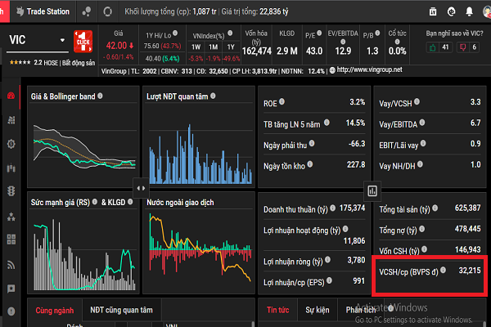Open the exclamation alert sidebar icon

coord(11,311)
